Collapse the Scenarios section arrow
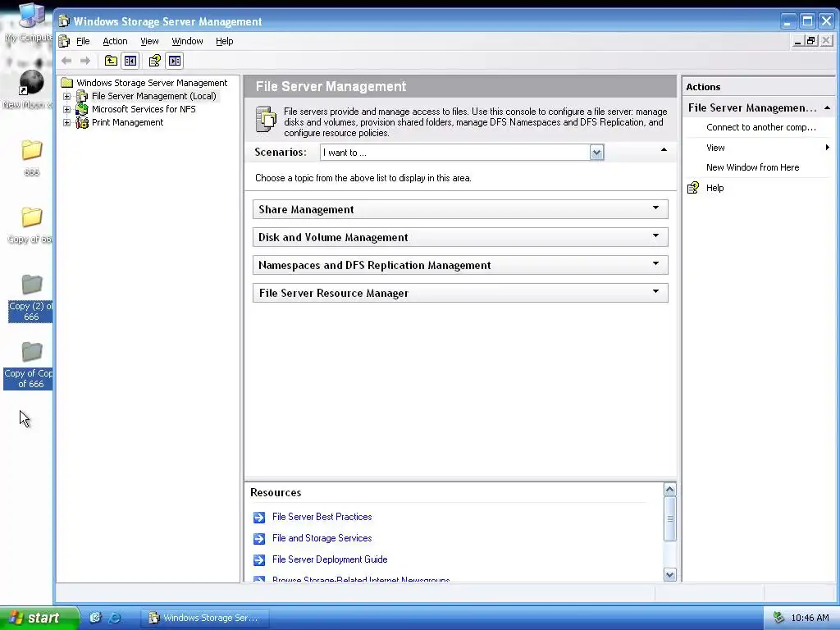 (x=664, y=149)
